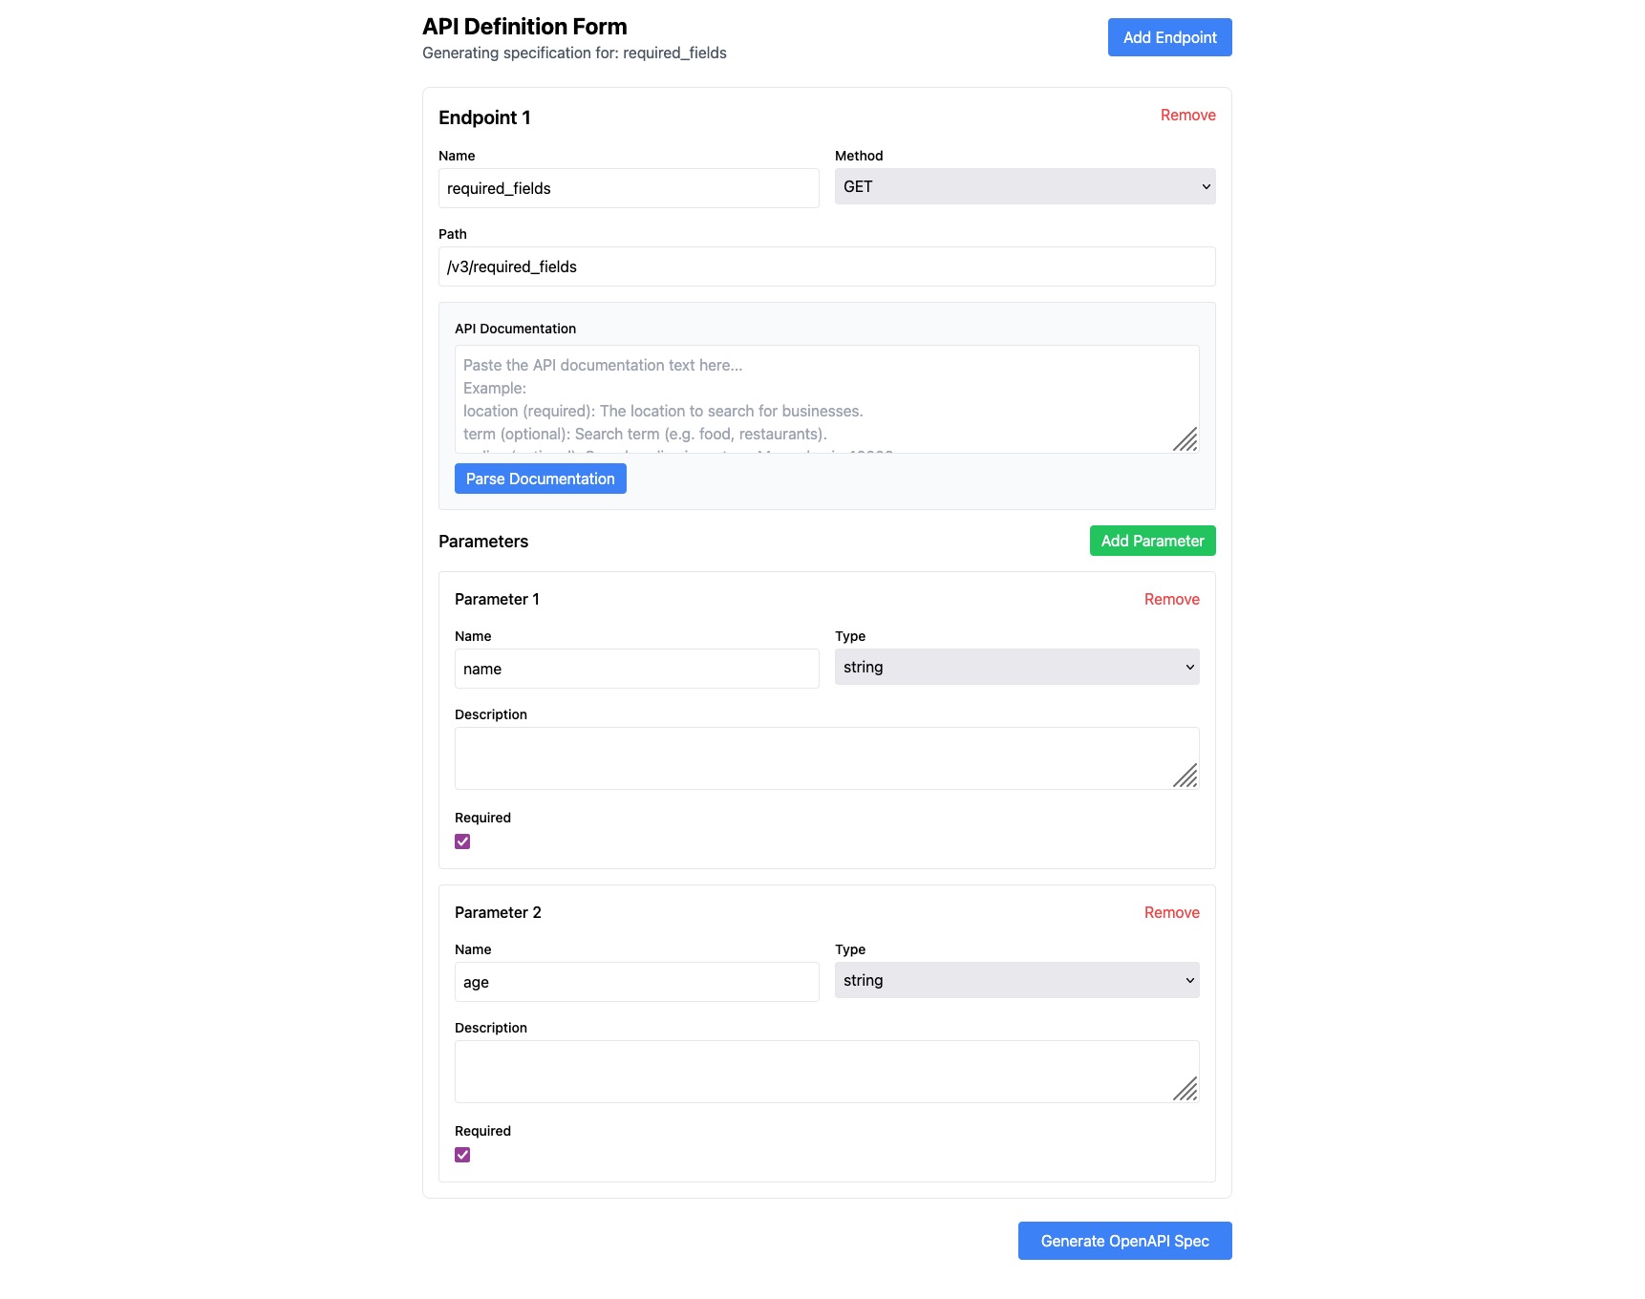Remove Endpoint 1
The image size is (1645, 1299).
(x=1187, y=115)
